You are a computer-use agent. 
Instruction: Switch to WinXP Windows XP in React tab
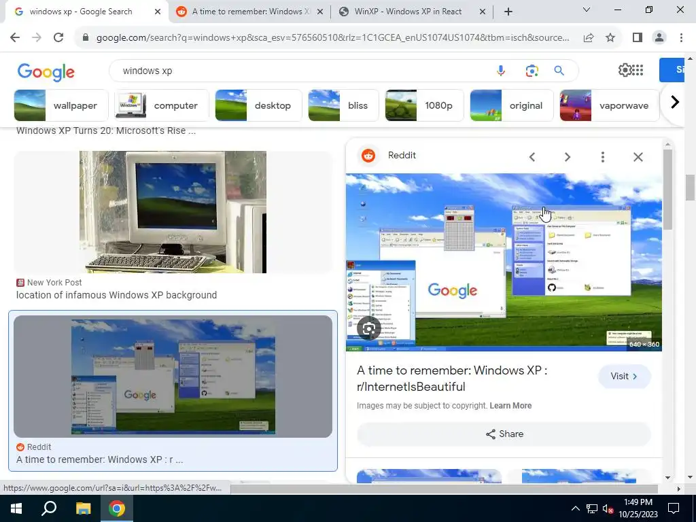412,12
